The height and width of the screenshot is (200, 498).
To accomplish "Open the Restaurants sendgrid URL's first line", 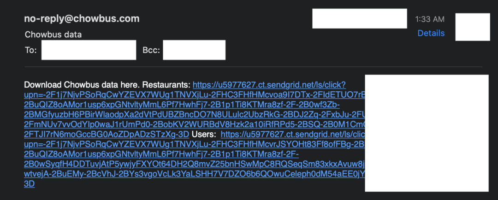I will 269,85.
